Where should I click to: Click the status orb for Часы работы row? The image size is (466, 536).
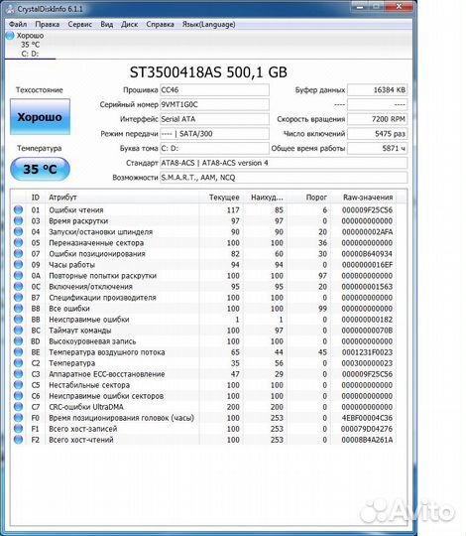click(18, 264)
